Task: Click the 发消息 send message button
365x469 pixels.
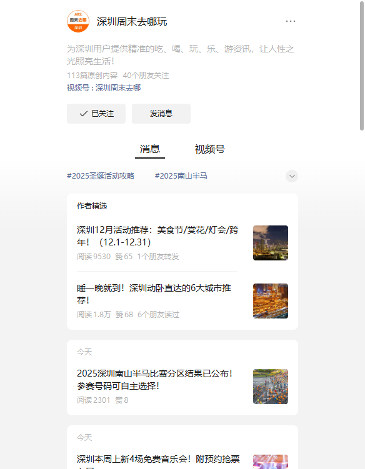Action: (161, 114)
